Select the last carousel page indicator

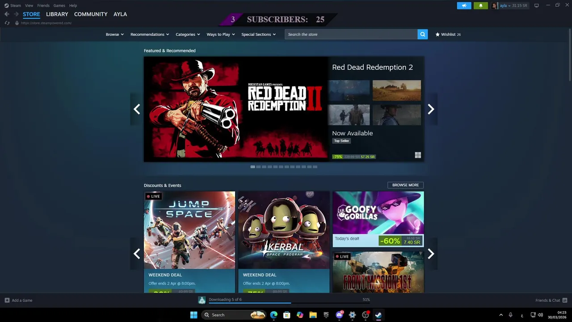tap(315, 167)
